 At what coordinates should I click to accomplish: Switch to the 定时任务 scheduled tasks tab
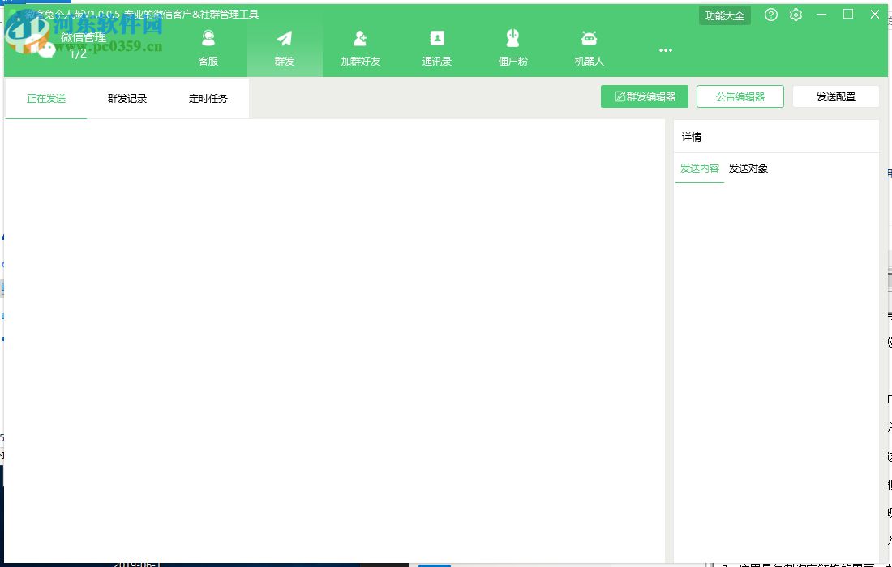pyautogui.click(x=208, y=97)
